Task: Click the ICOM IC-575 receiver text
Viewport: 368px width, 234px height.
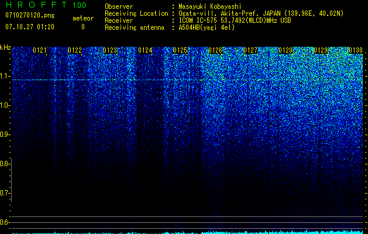Action: 235,20
